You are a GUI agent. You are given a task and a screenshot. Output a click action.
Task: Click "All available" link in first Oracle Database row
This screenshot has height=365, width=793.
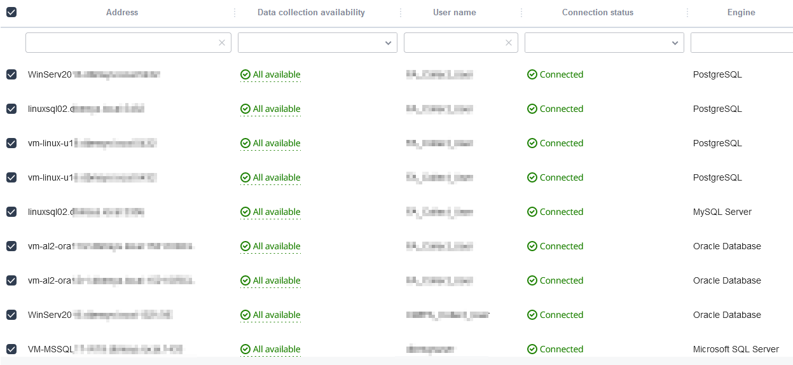[x=277, y=246]
